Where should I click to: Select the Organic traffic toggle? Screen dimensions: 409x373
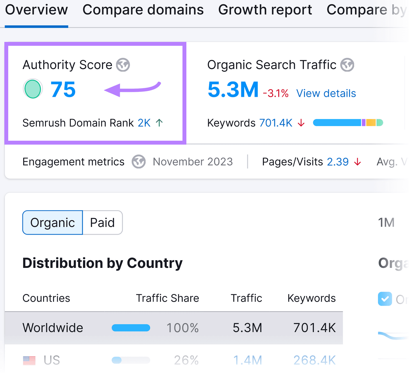(x=52, y=222)
